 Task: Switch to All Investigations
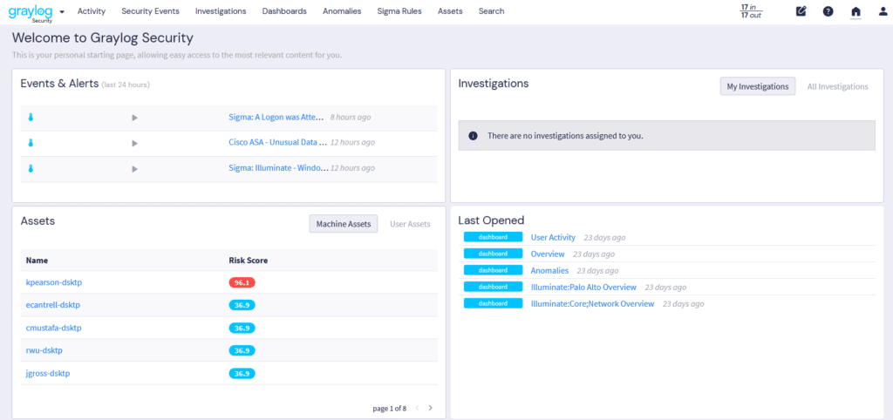click(x=837, y=86)
